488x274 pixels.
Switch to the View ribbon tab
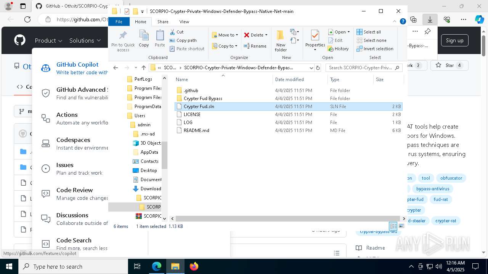tap(184, 22)
